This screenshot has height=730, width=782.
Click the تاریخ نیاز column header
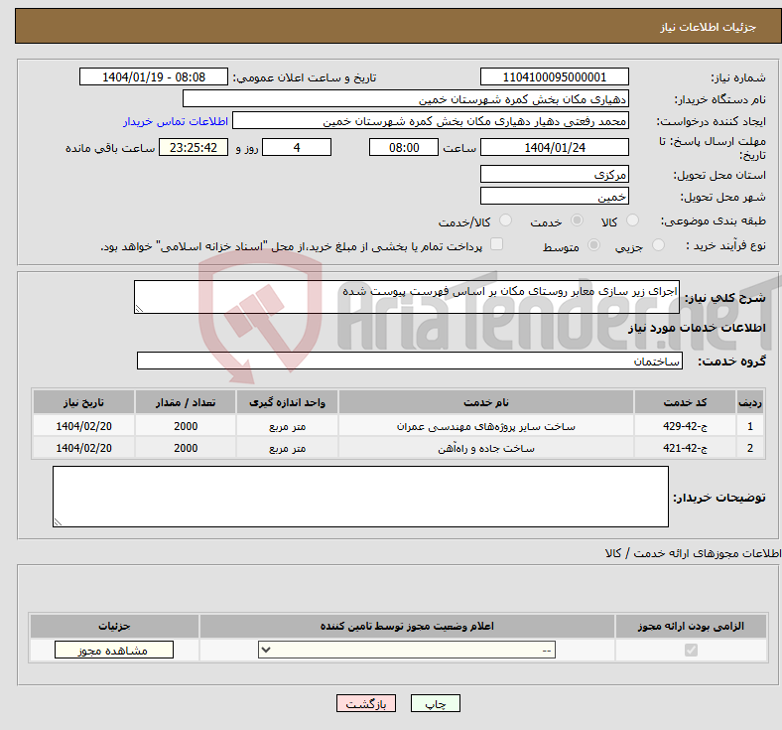[83, 402]
